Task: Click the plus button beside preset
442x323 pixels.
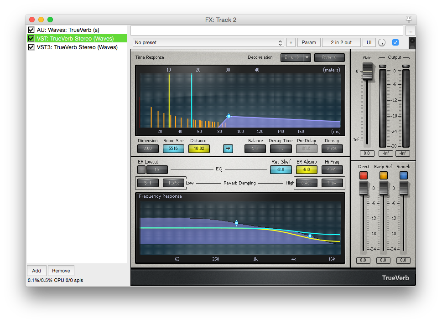Action: 291,42
